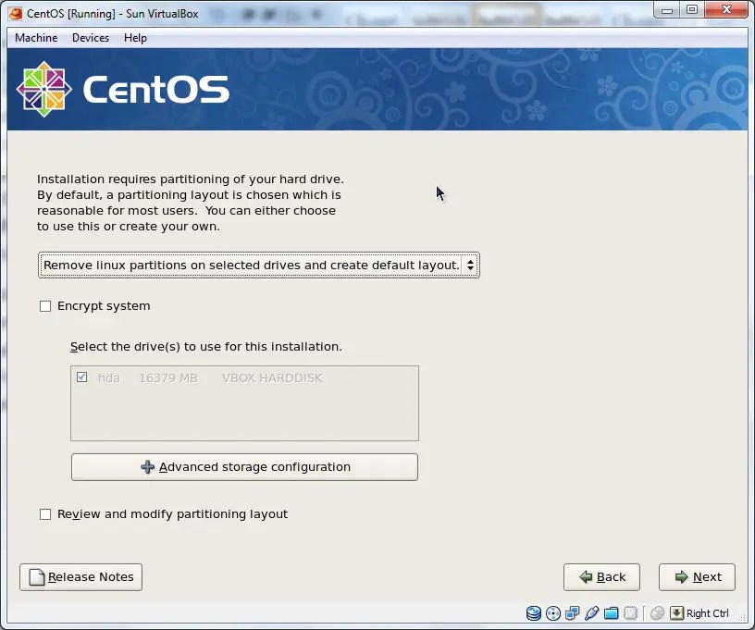Viewport: 755px width, 630px height.
Task: Open the network adapters status icon
Action: click(573, 612)
